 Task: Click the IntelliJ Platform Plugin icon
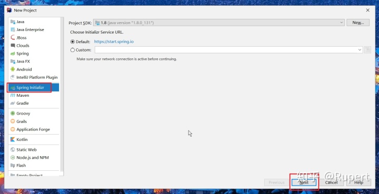tap(13, 77)
